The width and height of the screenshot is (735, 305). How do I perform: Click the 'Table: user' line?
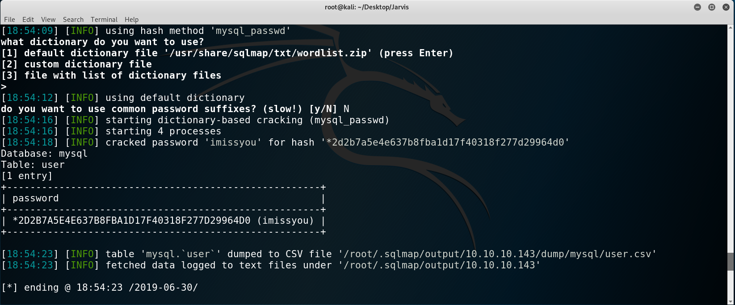coord(33,165)
